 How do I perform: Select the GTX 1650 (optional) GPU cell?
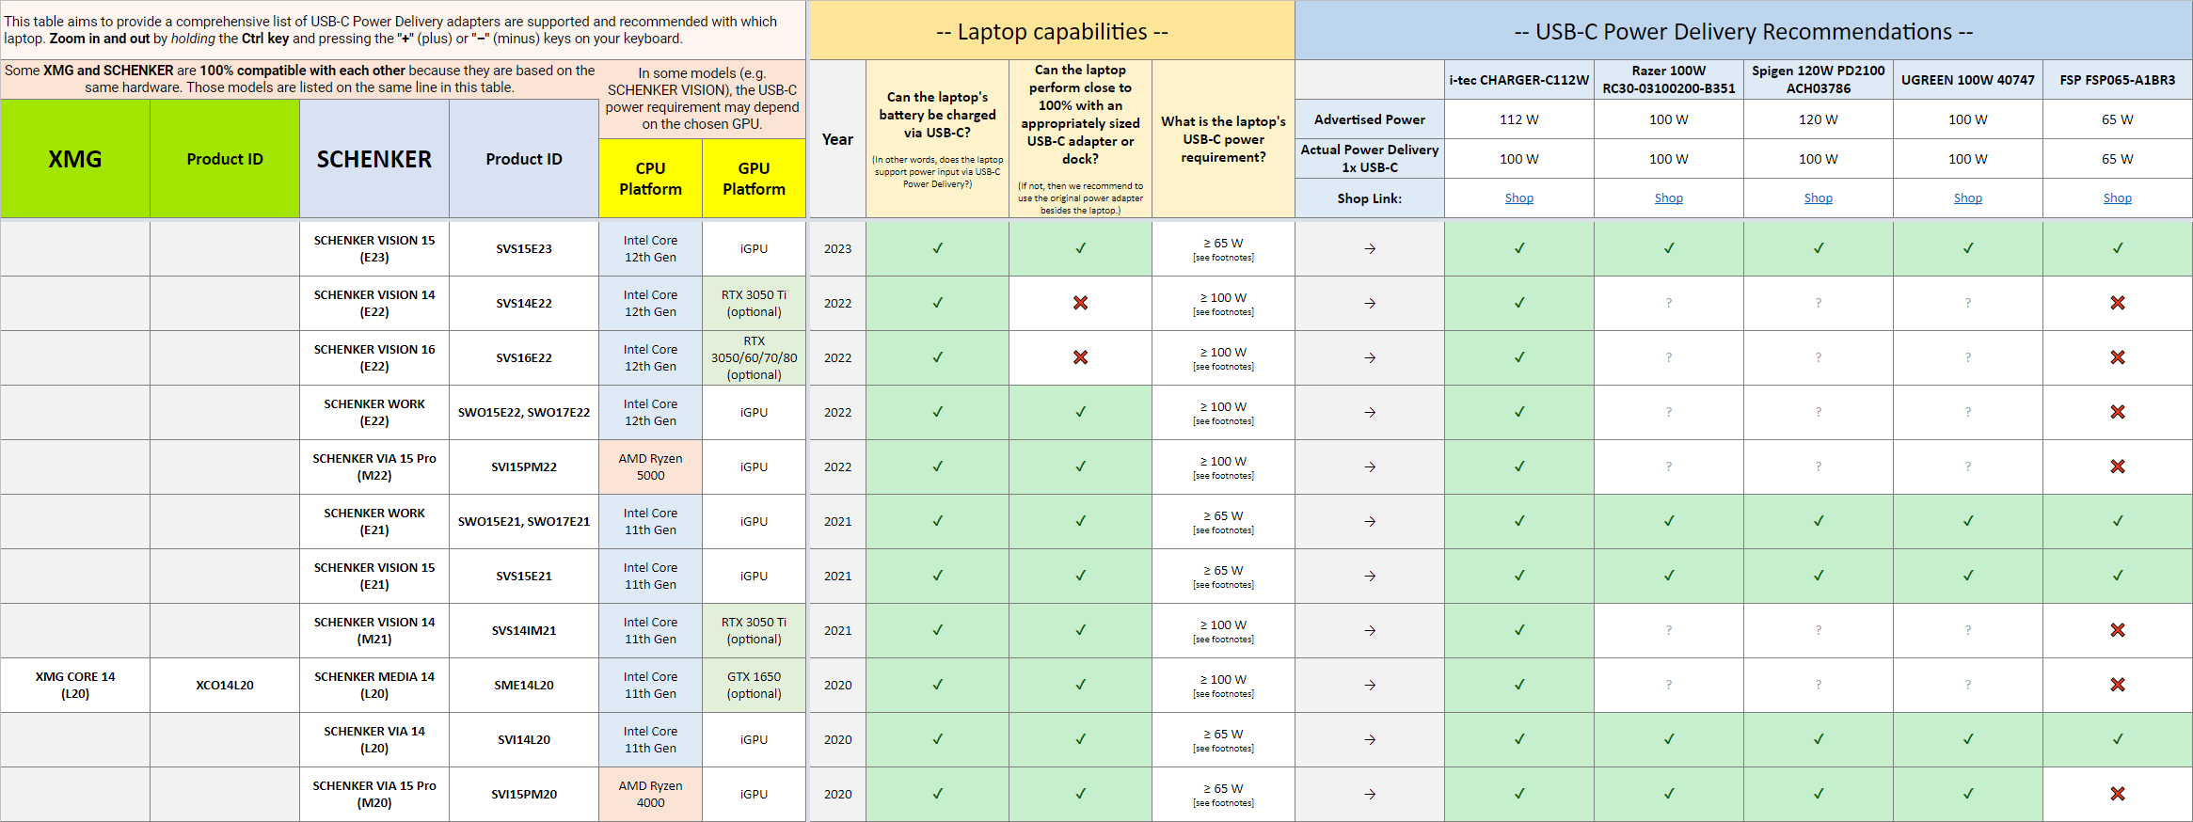pyautogui.click(x=754, y=685)
